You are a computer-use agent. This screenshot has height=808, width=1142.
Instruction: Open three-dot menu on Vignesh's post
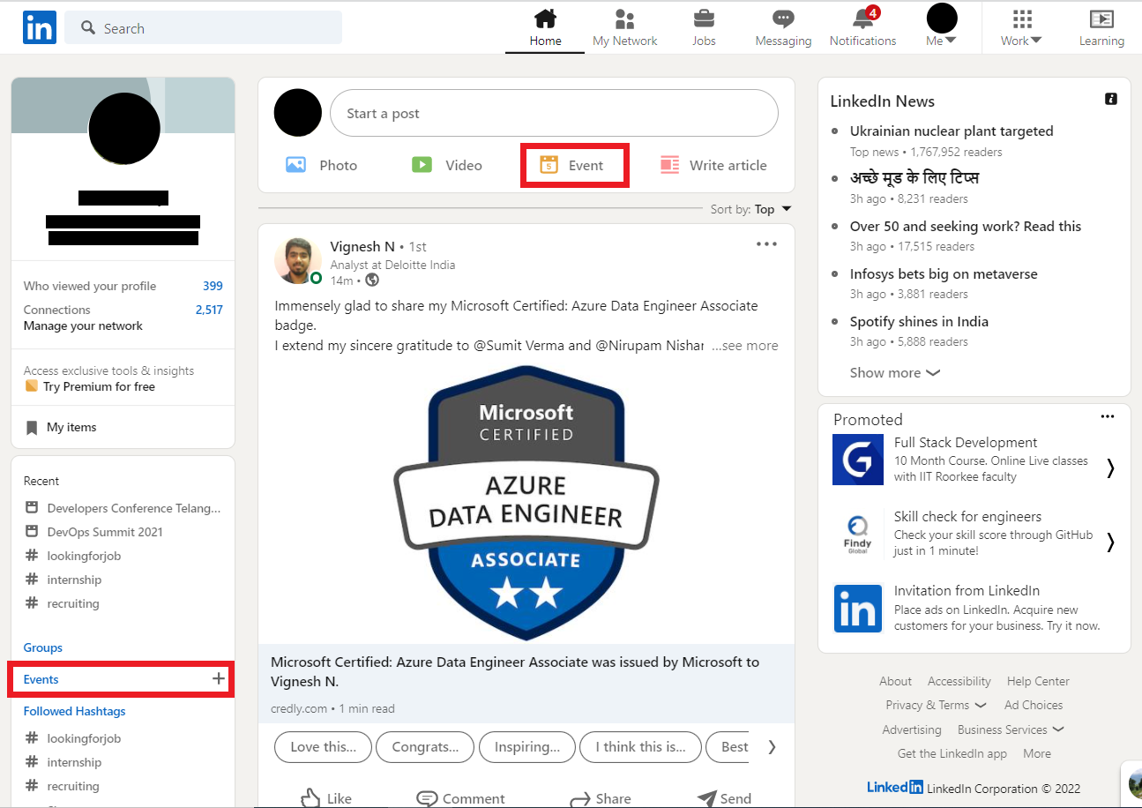tap(766, 244)
